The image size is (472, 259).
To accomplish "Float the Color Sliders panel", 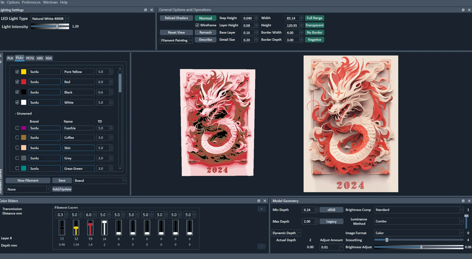I will (x=259, y=201).
